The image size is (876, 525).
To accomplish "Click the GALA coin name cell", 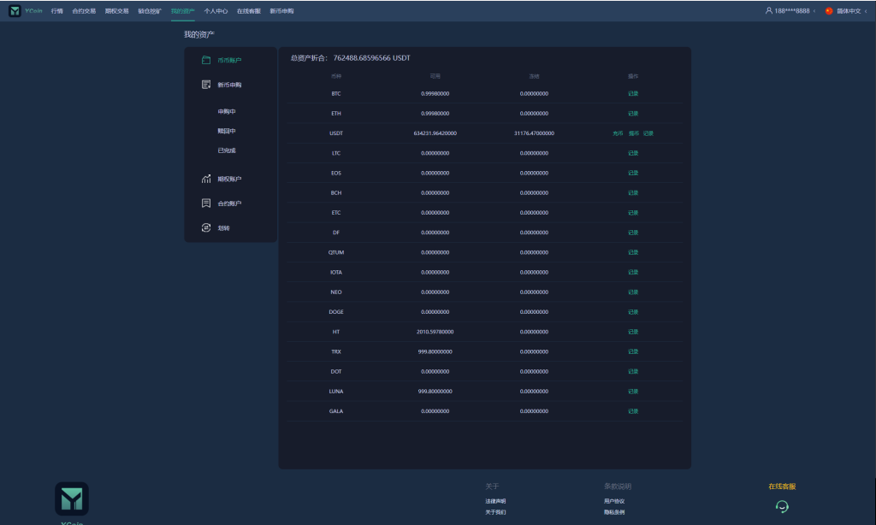I will pyautogui.click(x=335, y=411).
